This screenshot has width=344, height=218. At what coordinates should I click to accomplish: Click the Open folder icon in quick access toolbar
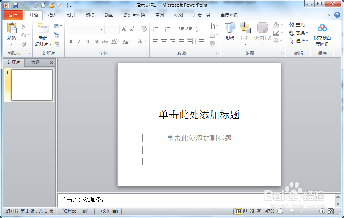click(x=51, y=5)
